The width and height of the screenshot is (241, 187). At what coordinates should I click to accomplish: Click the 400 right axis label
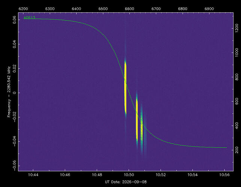237,126
